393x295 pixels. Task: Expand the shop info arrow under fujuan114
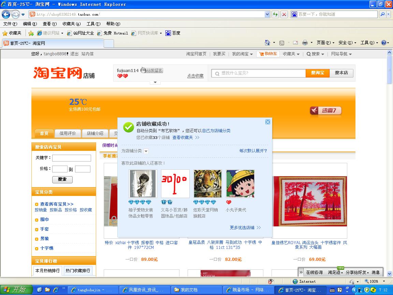point(155,82)
